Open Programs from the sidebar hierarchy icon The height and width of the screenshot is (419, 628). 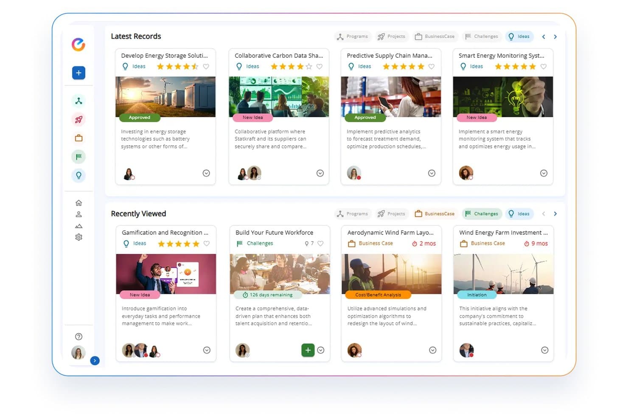[78, 101]
